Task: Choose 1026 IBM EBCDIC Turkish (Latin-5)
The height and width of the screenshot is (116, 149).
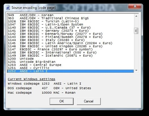Action: (70, 21)
